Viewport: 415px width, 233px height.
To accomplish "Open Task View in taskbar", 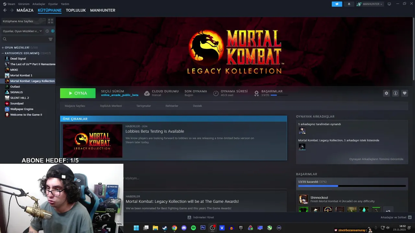I will (146, 228).
